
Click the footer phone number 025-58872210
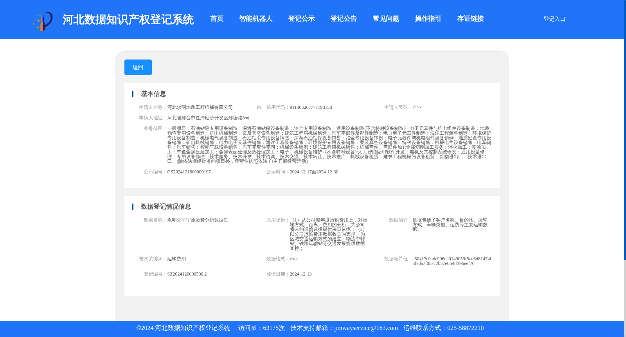tap(465, 328)
